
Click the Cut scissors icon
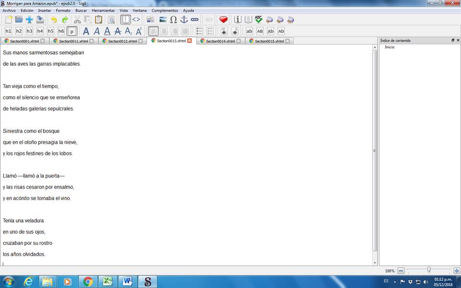[x=77, y=20]
